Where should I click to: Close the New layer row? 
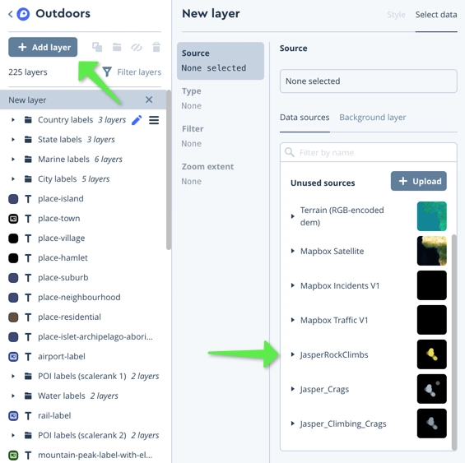point(149,100)
